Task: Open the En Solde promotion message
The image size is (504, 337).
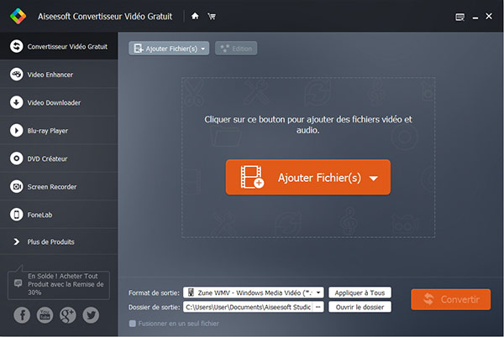Action: pos(59,285)
